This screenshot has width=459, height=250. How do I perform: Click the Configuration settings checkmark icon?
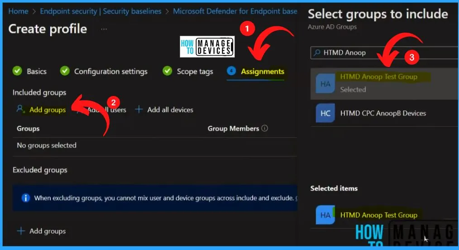pyautogui.click(x=65, y=71)
